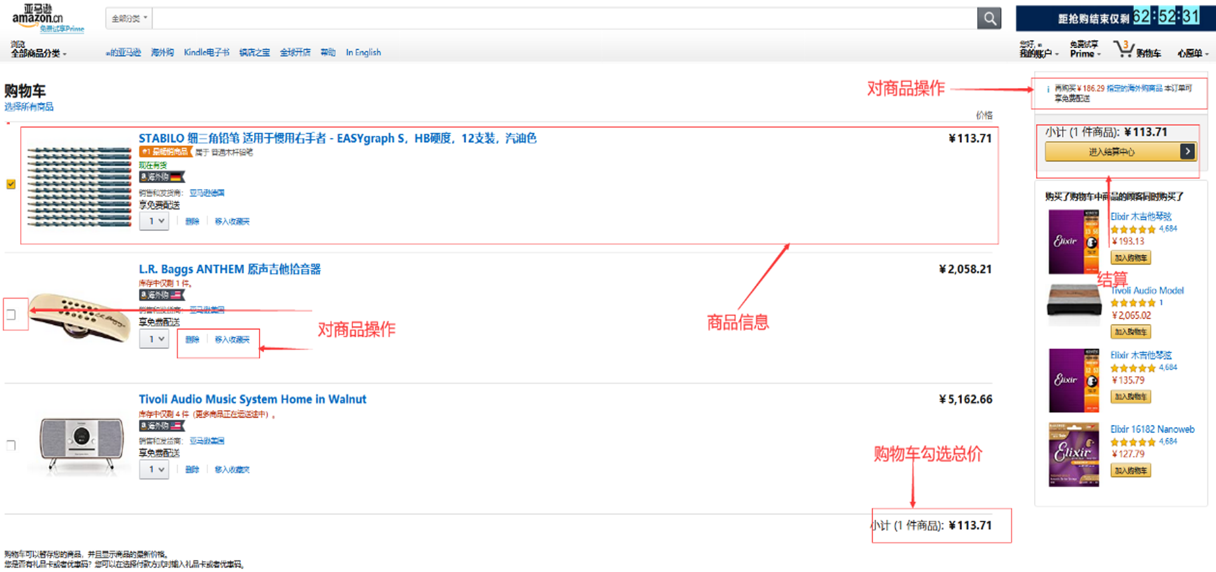Click the arrow on the 进入结算中心 button
1216x572 pixels.
click(x=1187, y=151)
